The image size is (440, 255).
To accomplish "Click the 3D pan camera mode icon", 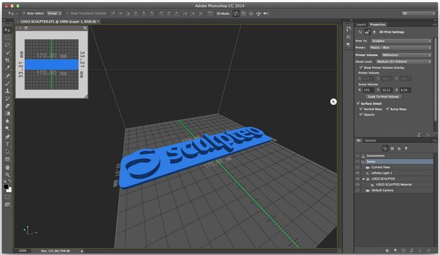I will 251,13.
